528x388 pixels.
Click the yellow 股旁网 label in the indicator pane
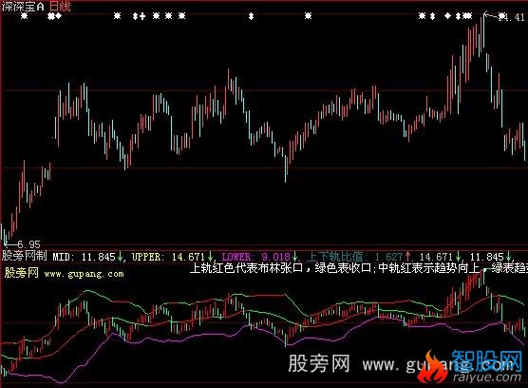[x=22, y=273]
